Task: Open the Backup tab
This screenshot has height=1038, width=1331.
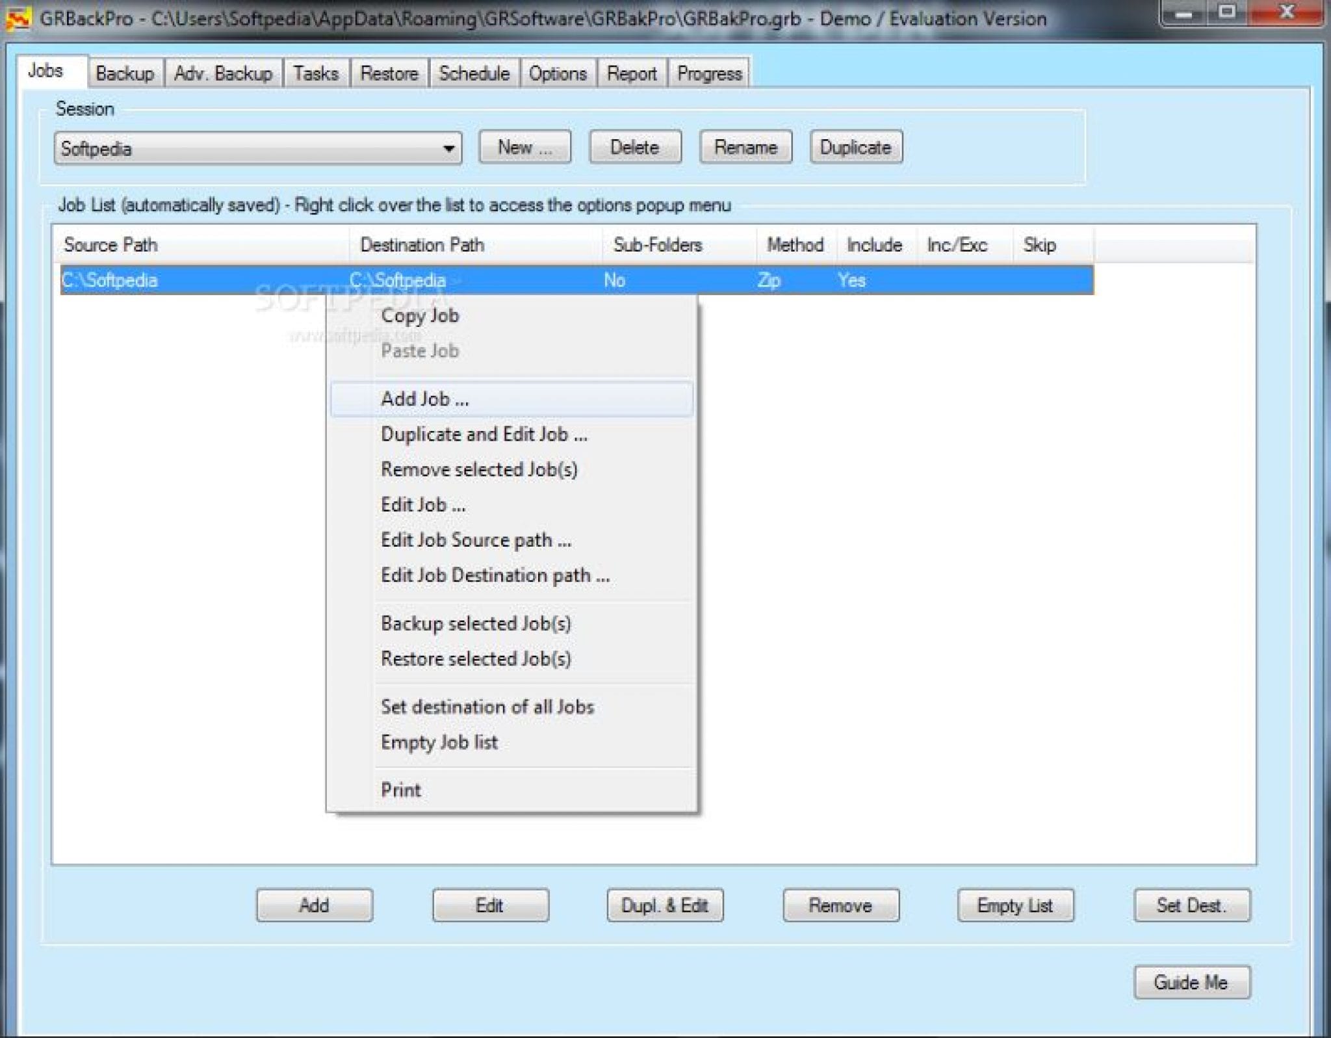Action: [125, 73]
